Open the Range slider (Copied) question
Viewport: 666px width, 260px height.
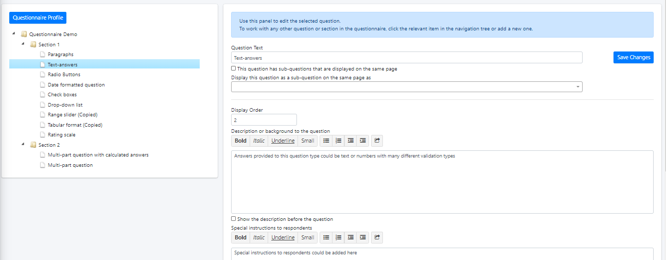(73, 115)
